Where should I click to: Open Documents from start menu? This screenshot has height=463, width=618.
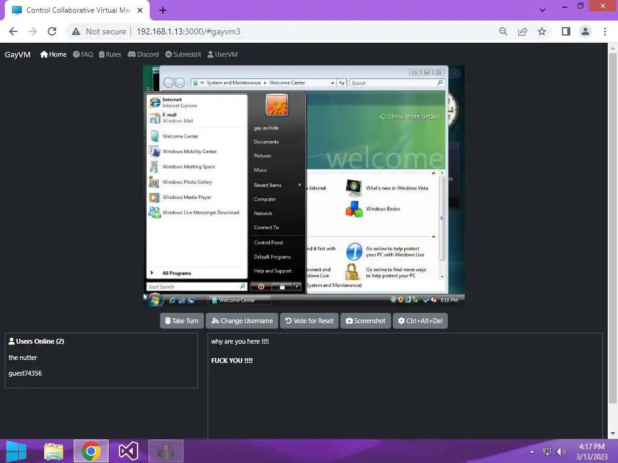(x=266, y=142)
